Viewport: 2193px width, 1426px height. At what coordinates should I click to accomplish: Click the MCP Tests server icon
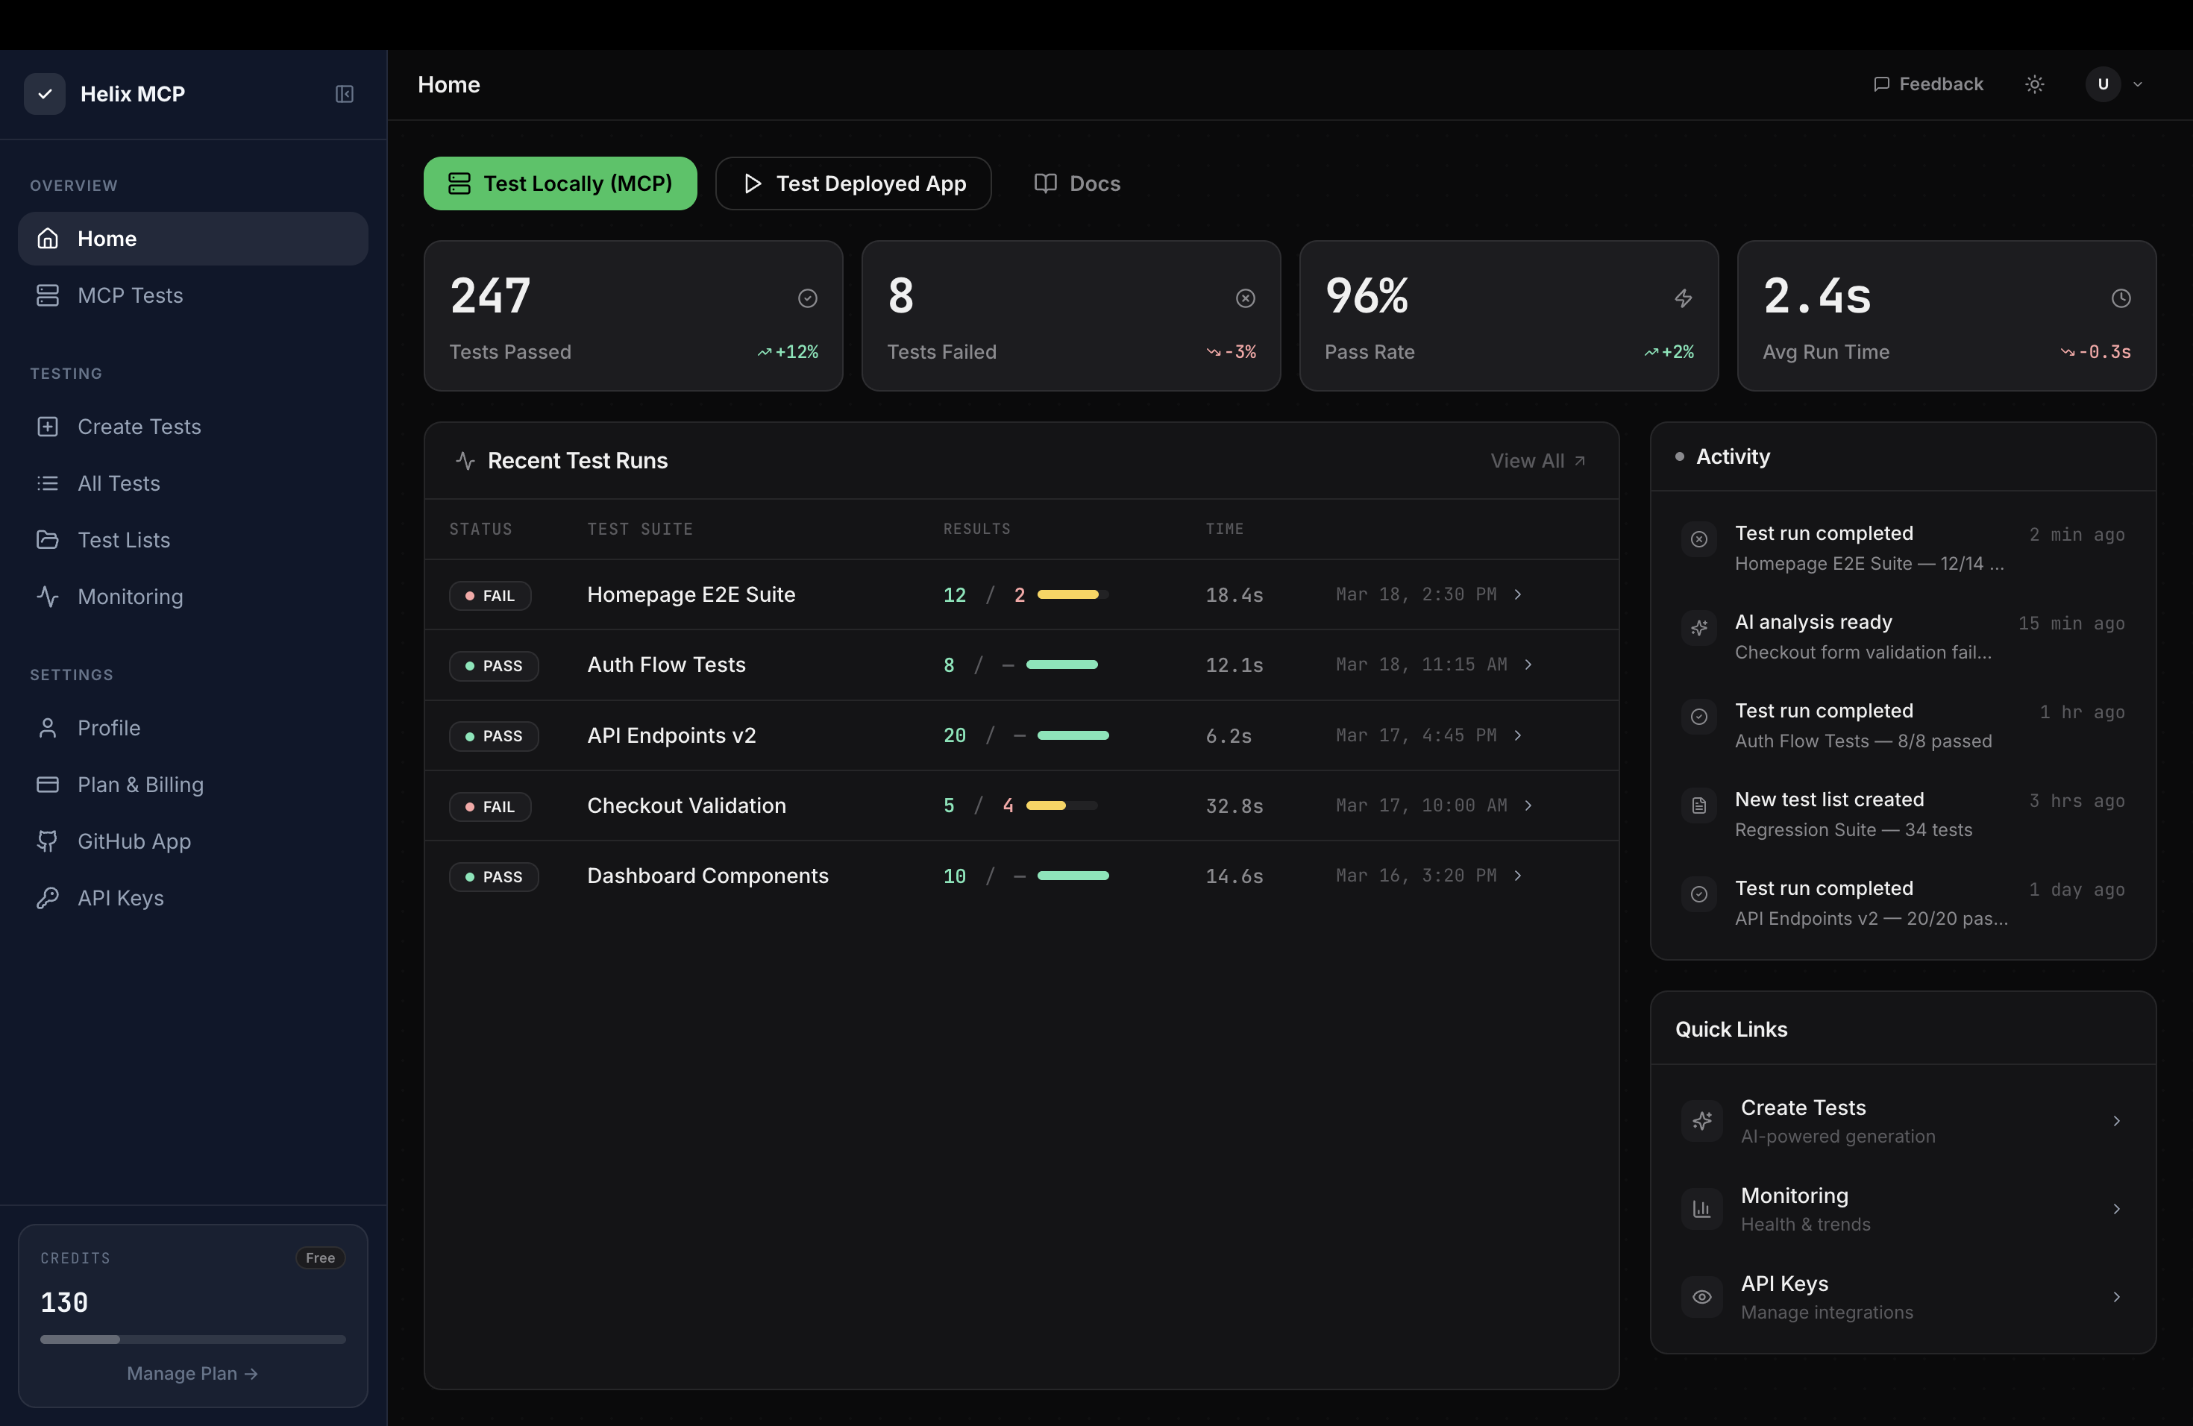[47, 295]
